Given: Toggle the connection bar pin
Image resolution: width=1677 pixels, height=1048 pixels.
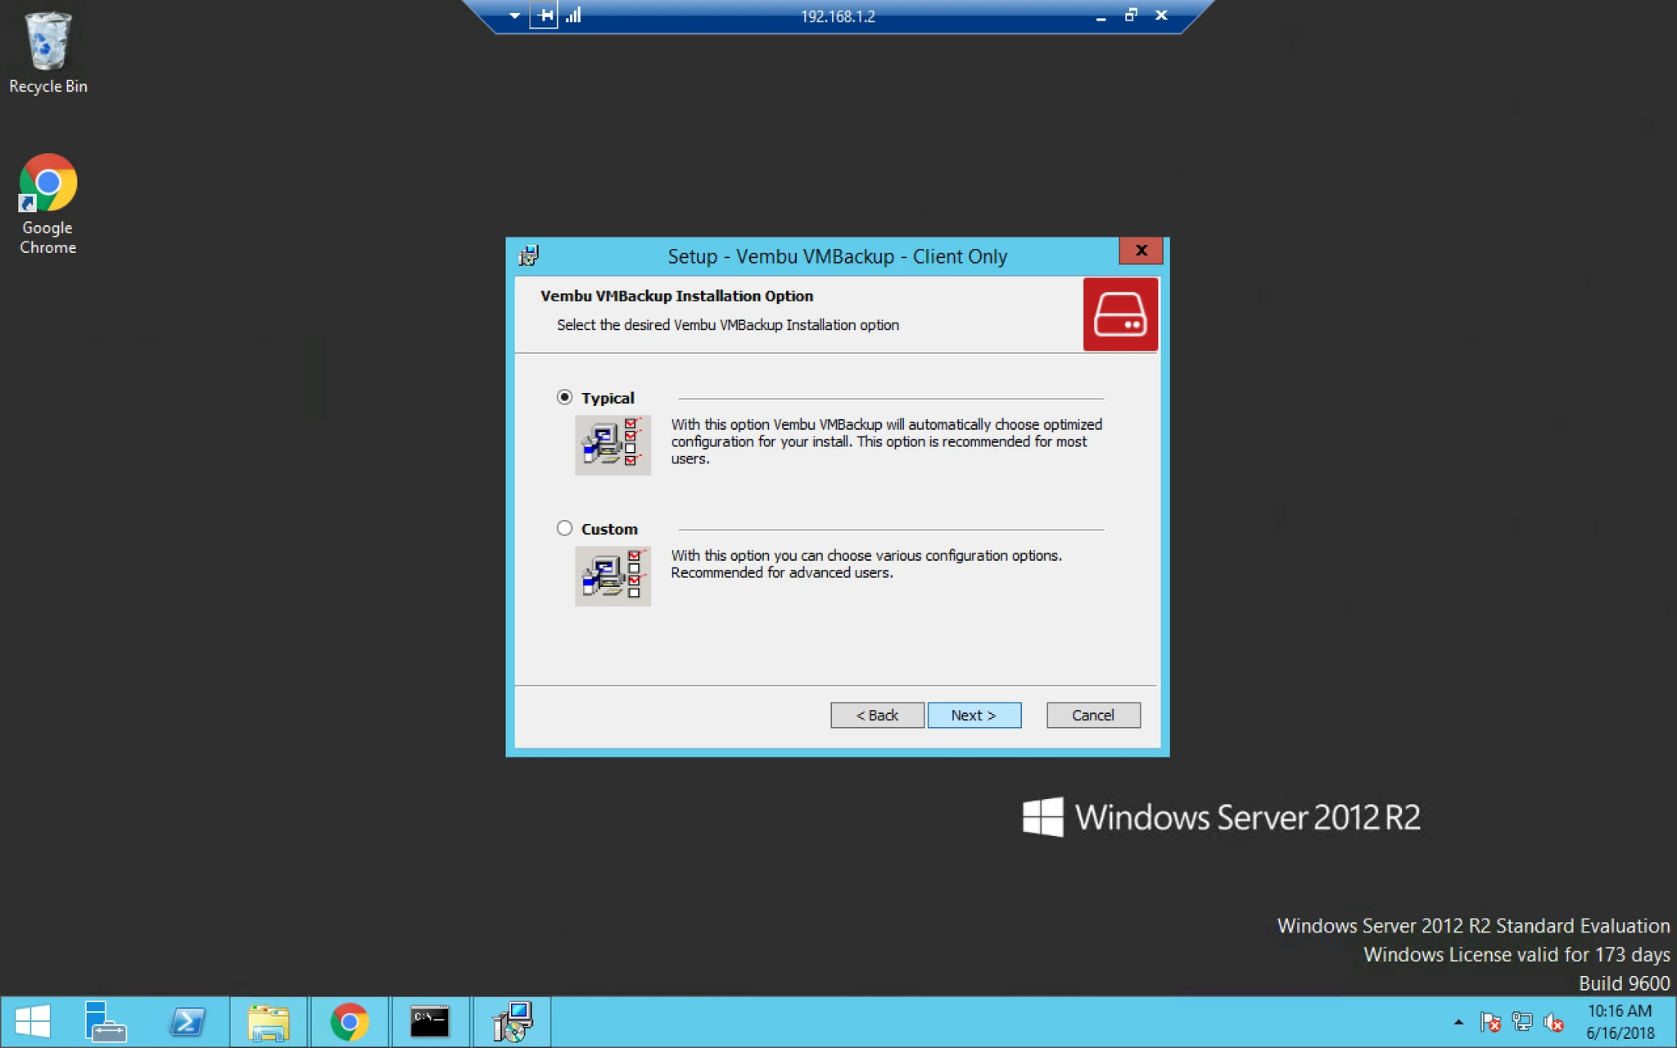Looking at the screenshot, I should coord(545,16).
